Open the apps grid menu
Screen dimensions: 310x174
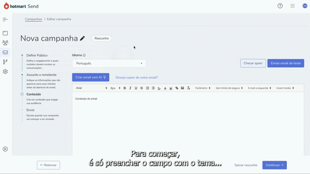tap(292, 6)
